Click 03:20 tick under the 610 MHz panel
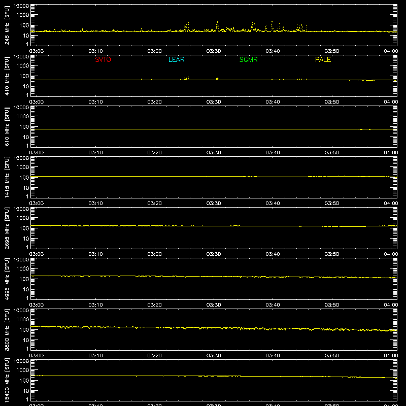The image size is (406, 406). coord(155,153)
